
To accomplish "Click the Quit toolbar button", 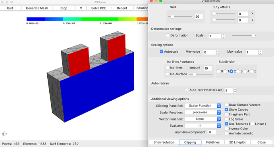I will 10,8.
